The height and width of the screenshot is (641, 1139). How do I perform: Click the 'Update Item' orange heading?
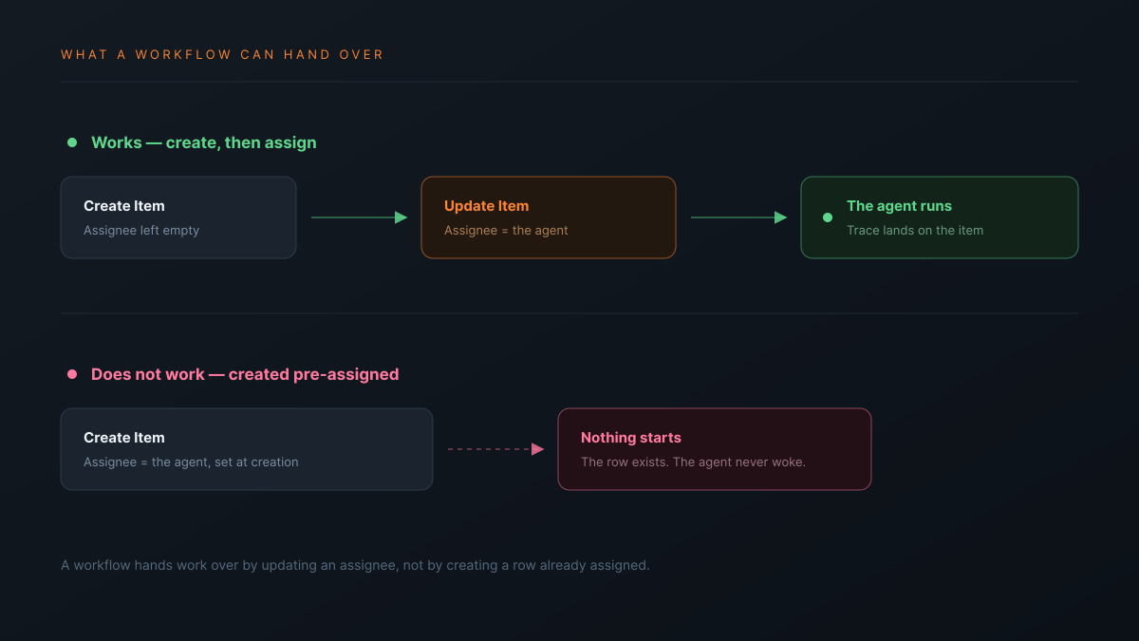[486, 206]
